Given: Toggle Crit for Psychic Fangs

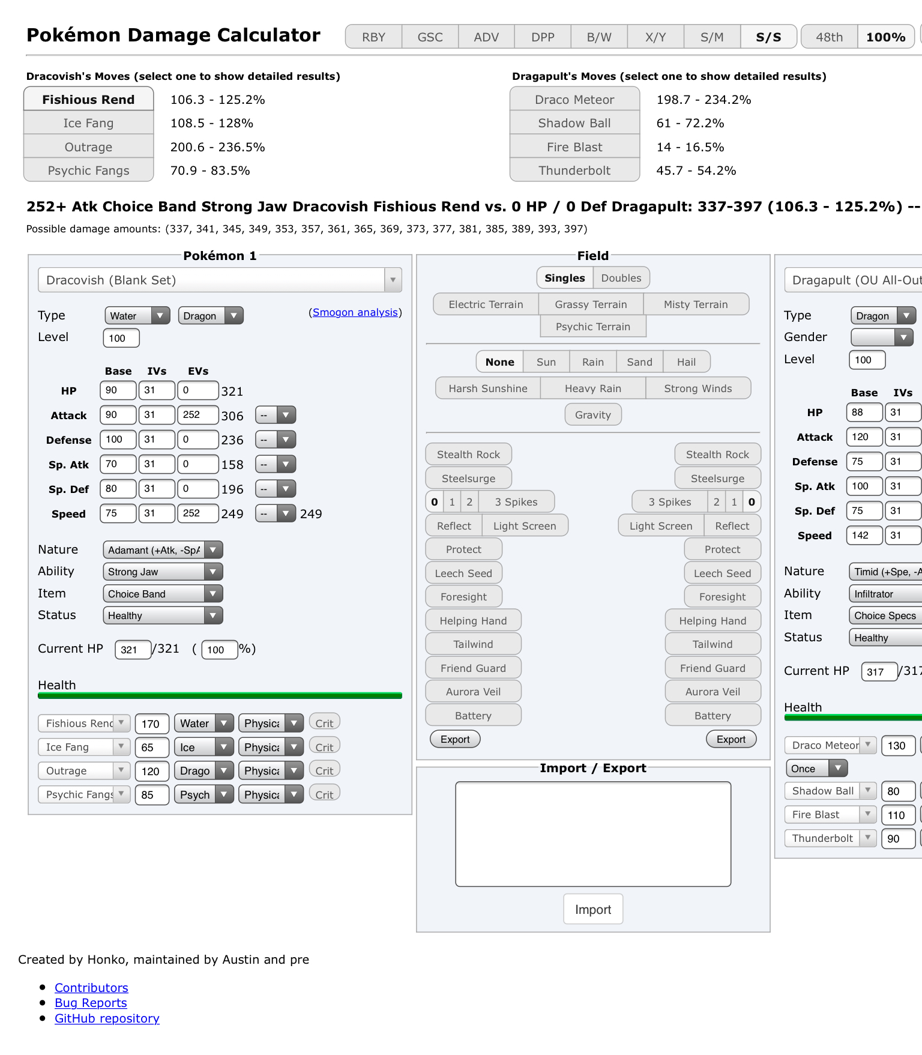Looking at the screenshot, I should tap(324, 794).
